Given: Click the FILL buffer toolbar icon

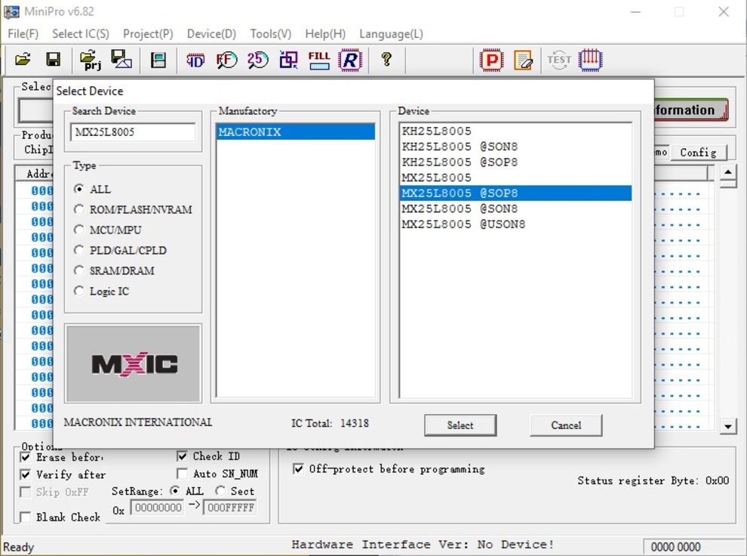Looking at the screenshot, I should [318, 60].
